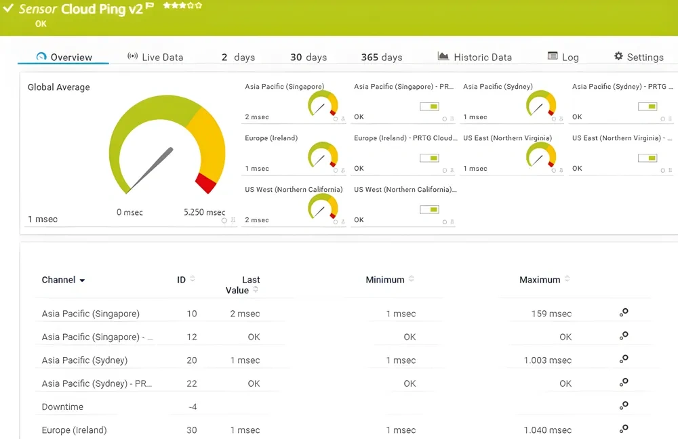The height and width of the screenshot is (439, 678).
Task: Set priority using the star rating
Action: click(x=182, y=5)
